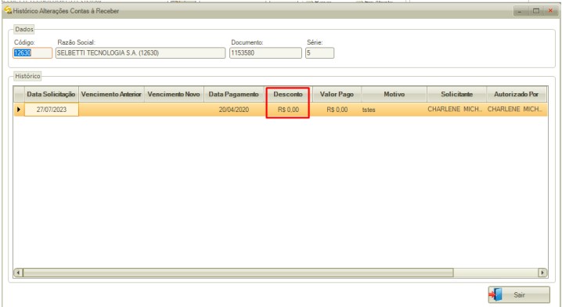Image resolution: width=562 pixels, height=307 pixels.
Task: Click the Valor Pago column header
Action: coord(337,94)
